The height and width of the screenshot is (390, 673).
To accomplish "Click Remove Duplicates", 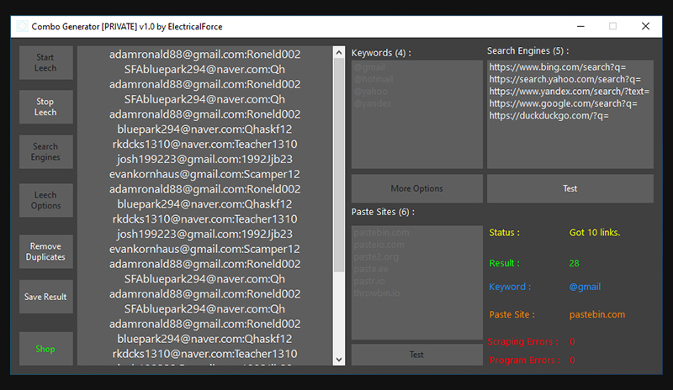I will tap(46, 251).
